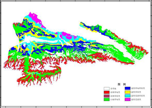Select the red 高寒草甸类 legend swatch
The width and height of the screenshot is (152, 108).
click(107, 92)
